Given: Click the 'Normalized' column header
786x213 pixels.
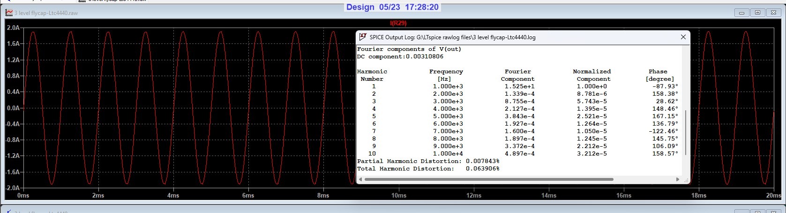Looking at the screenshot, I should pyautogui.click(x=592, y=71).
